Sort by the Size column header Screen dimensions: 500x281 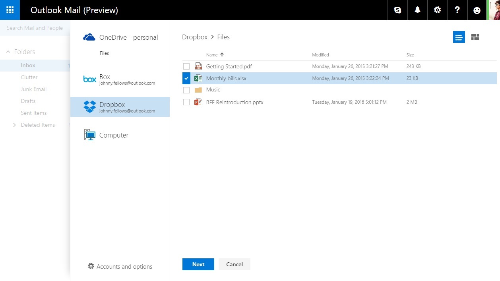coord(410,55)
